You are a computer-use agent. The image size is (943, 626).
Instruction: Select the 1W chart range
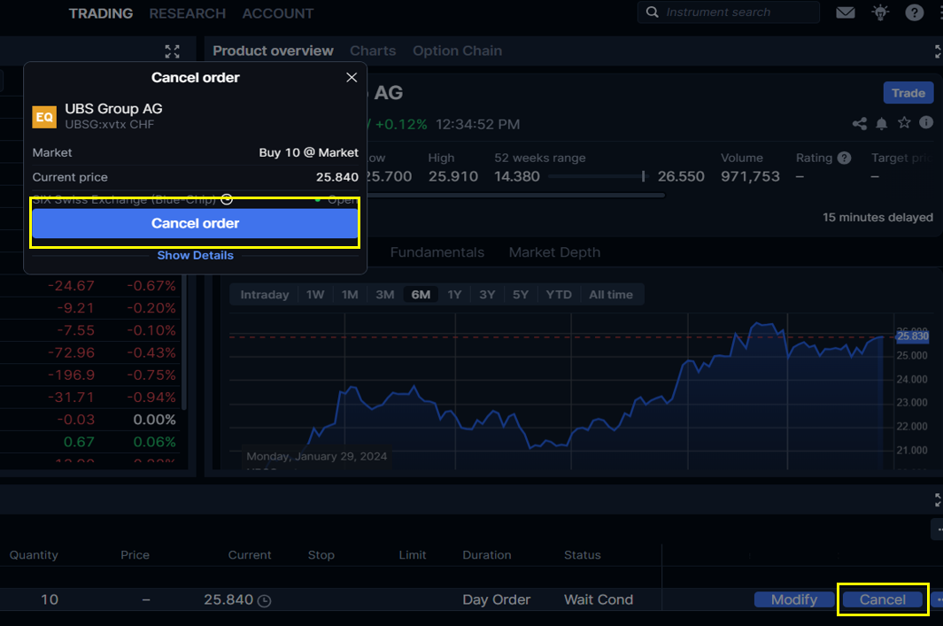click(315, 295)
